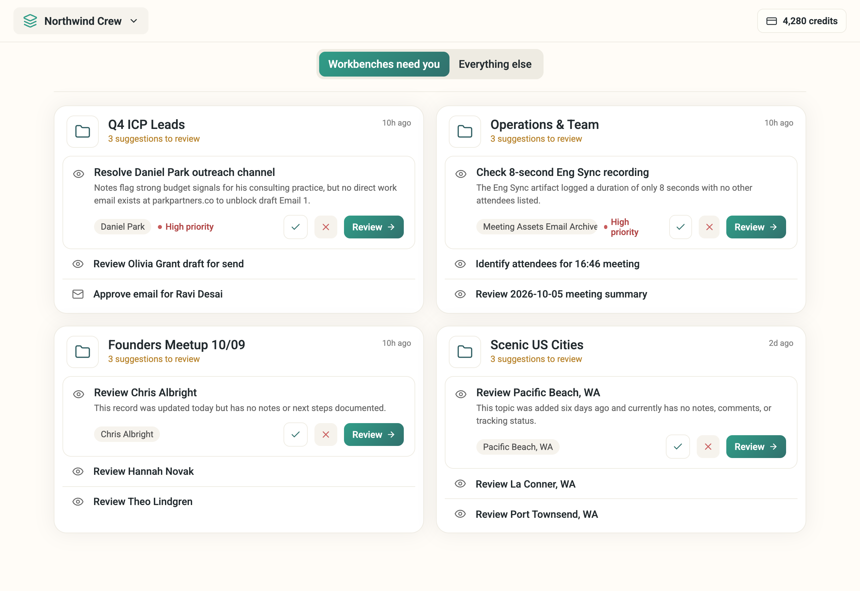860x591 pixels.
Task: Open the Scenic US Cities folder icon
Action: 465,352
